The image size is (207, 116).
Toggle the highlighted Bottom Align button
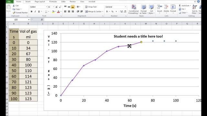tap(72, 7)
